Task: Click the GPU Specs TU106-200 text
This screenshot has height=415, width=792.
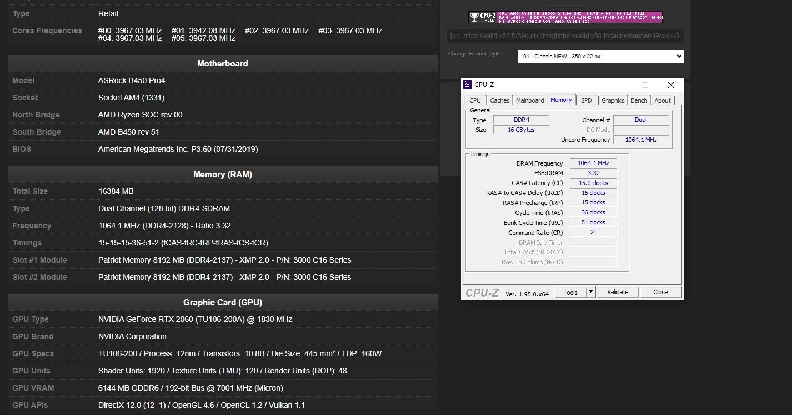Action: click(x=240, y=353)
